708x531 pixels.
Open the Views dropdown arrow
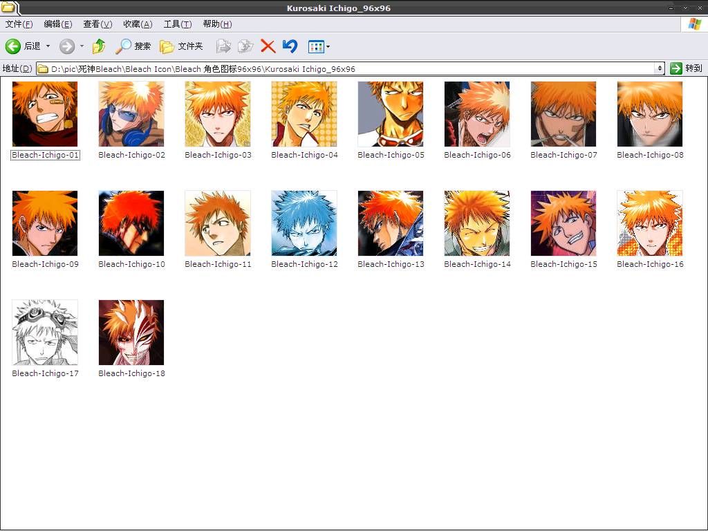click(x=328, y=46)
